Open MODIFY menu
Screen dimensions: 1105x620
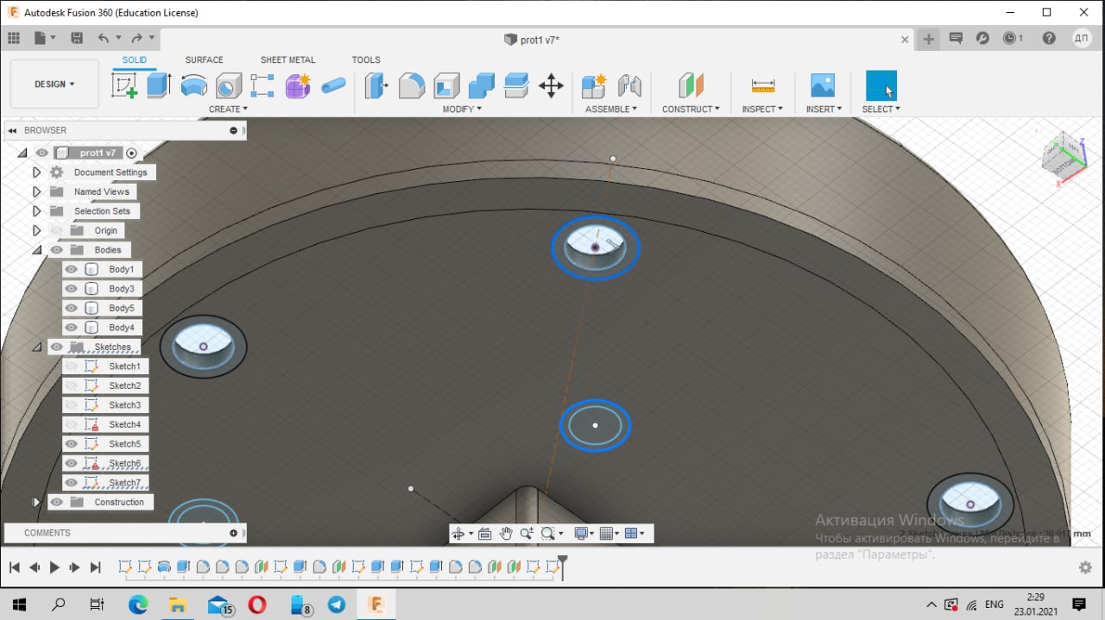(462, 110)
